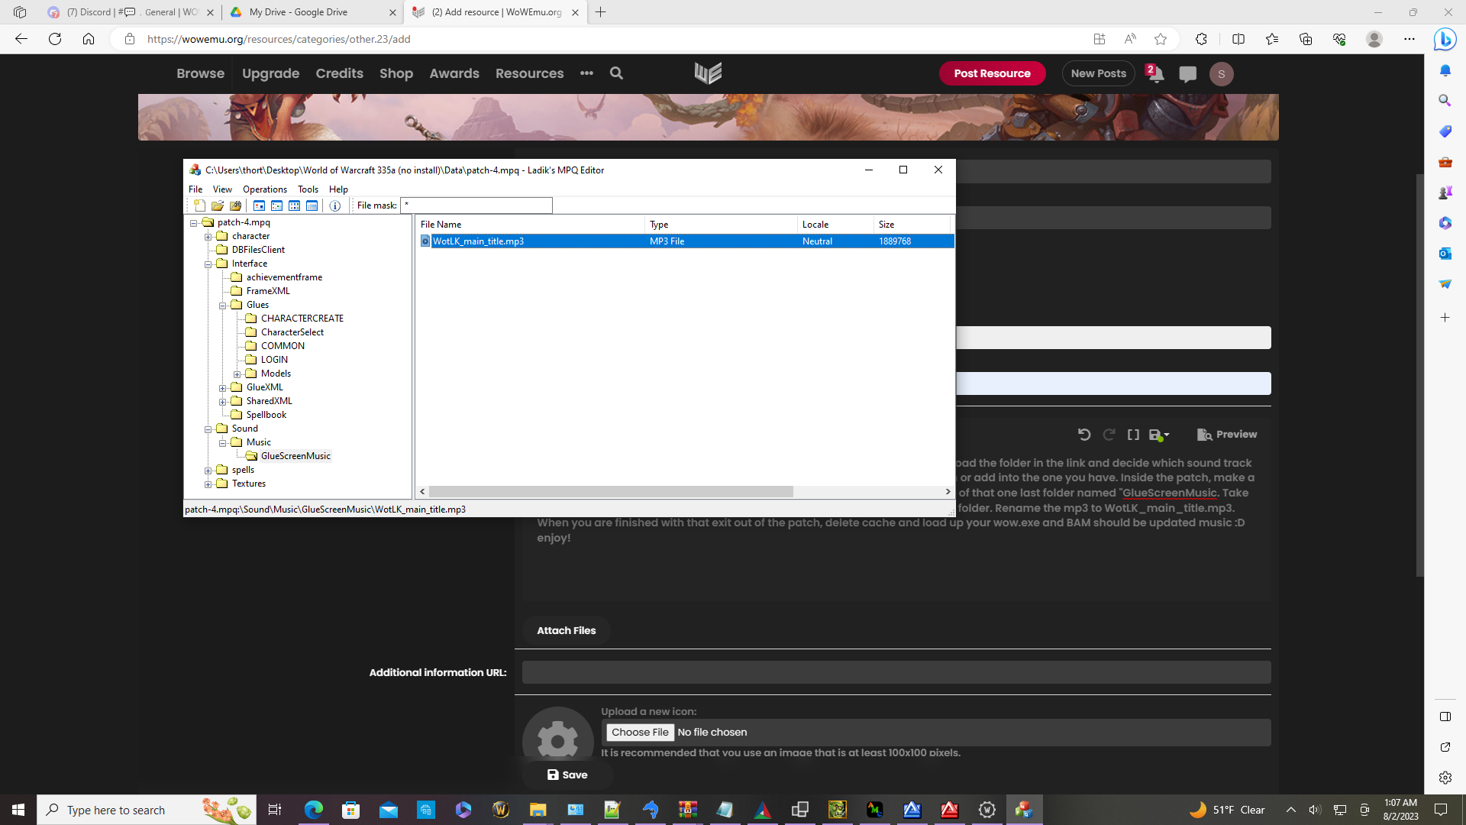
Task: Open the Upgrade nav link
Action: coord(270,73)
